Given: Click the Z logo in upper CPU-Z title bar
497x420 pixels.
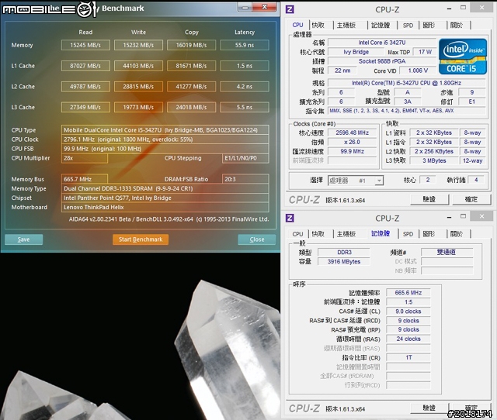Looking at the screenshot, I should click(290, 9).
